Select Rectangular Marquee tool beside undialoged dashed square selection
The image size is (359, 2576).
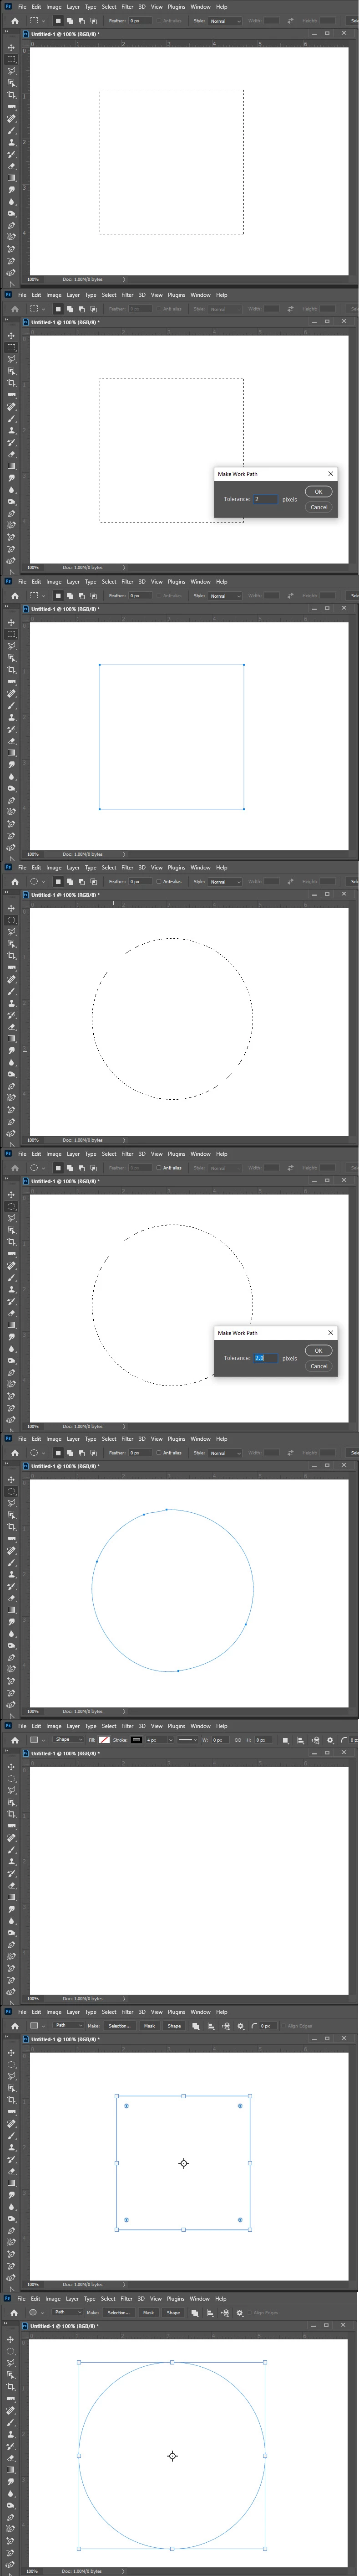coord(12,59)
